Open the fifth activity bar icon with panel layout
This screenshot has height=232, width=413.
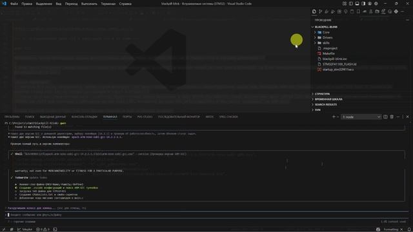tap(339, 12)
